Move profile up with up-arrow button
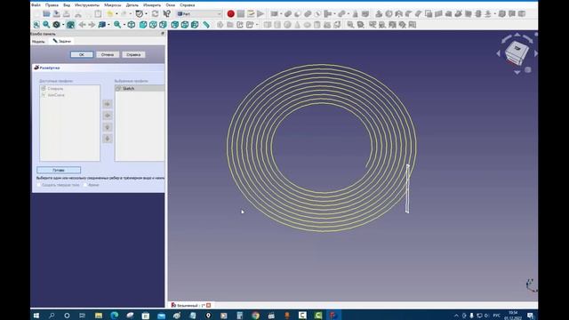 107,127
